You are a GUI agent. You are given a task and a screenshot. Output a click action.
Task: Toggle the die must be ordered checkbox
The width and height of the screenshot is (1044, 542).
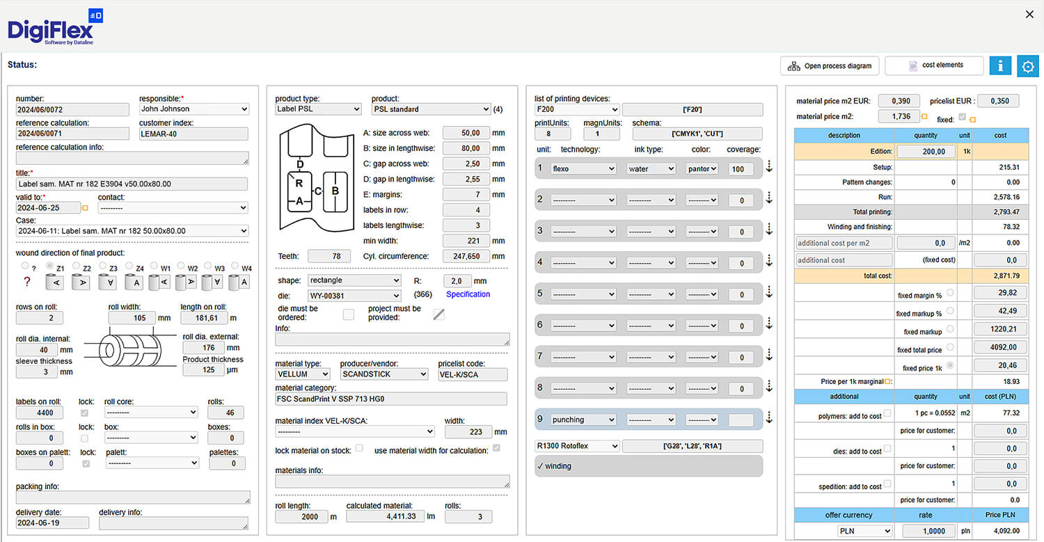pyautogui.click(x=349, y=314)
